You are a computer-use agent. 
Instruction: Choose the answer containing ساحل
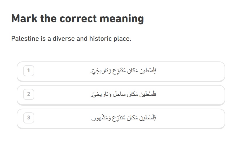tap(121, 95)
